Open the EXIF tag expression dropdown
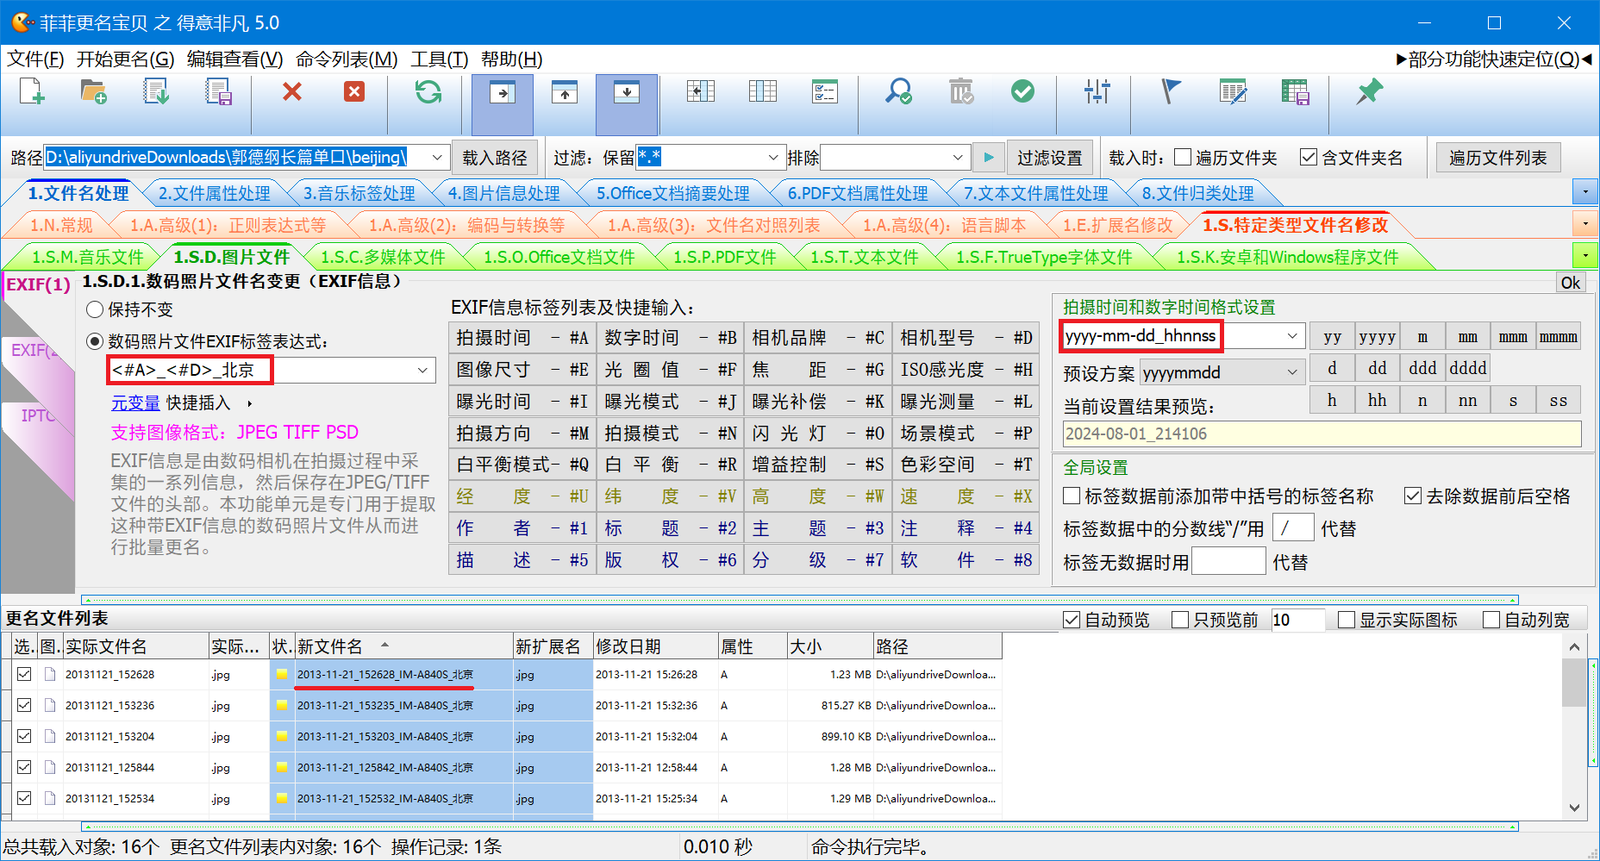This screenshot has height=861, width=1600. (423, 370)
